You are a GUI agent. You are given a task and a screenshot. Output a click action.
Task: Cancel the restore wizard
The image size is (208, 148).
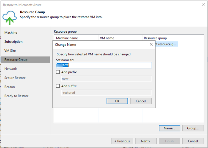[x=193, y=141]
